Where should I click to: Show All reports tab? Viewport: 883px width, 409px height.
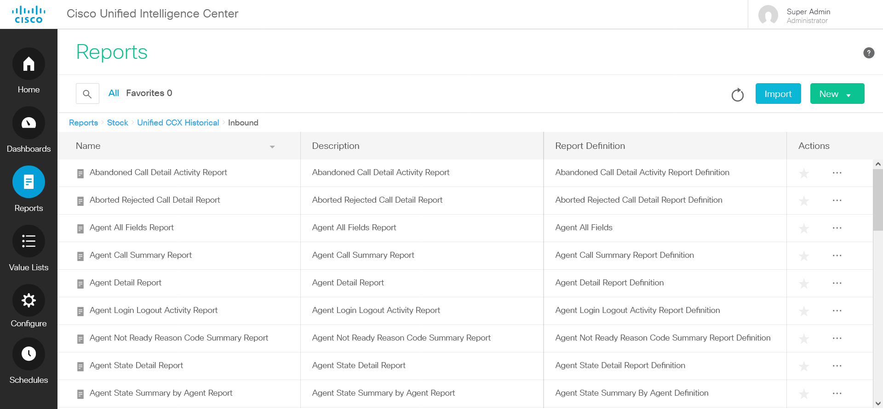tap(114, 93)
